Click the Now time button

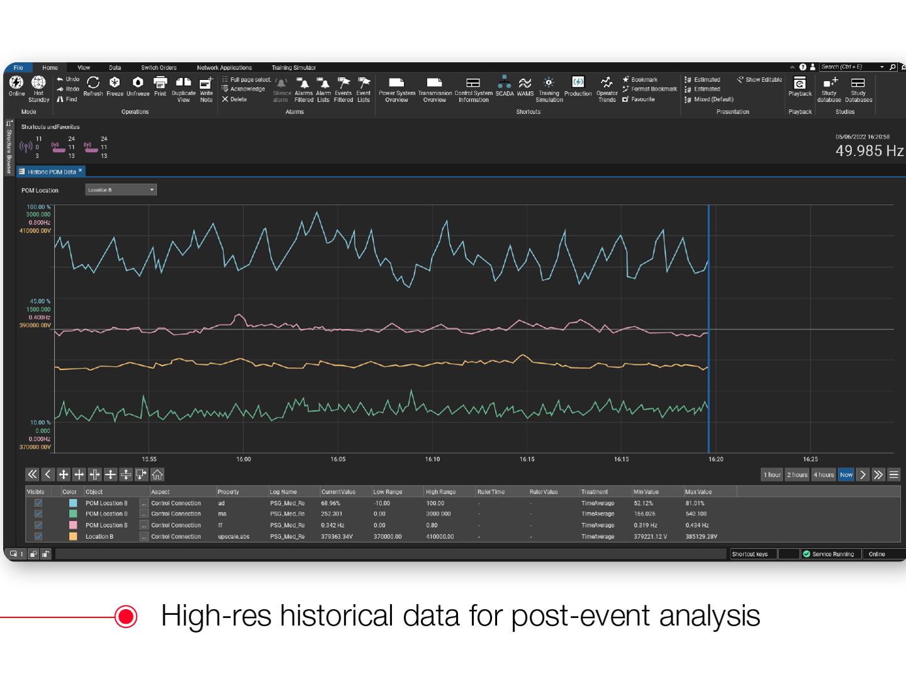pos(846,475)
